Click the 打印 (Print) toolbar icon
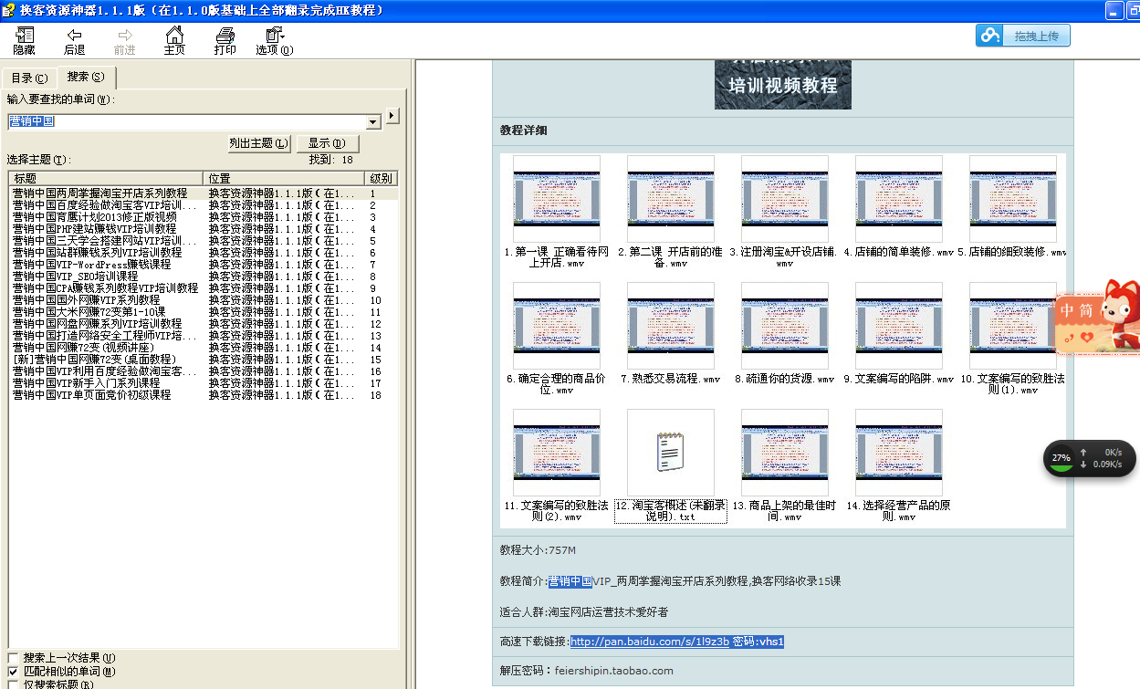1140x689 pixels. 225,41
